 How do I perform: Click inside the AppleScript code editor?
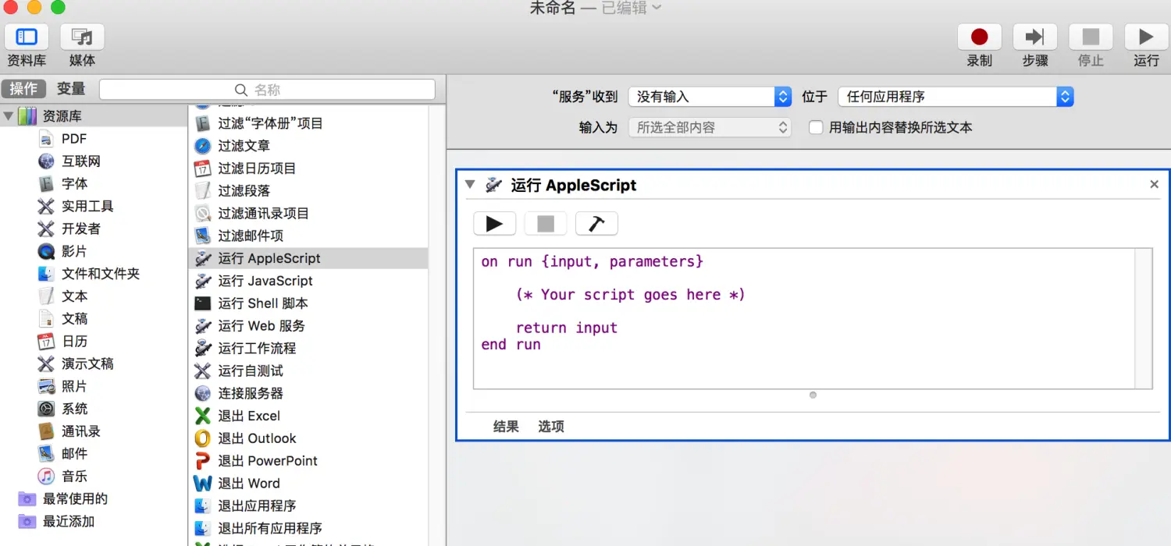(804, 318)
